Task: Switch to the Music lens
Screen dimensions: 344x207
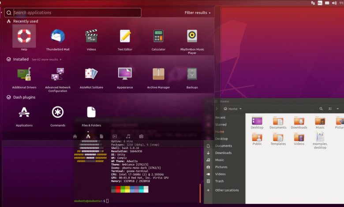Action: (x=128, y=137)
